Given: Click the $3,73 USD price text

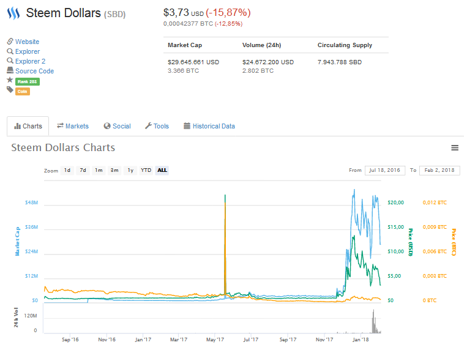Looking at the screenshot, I should pos(184,12).
